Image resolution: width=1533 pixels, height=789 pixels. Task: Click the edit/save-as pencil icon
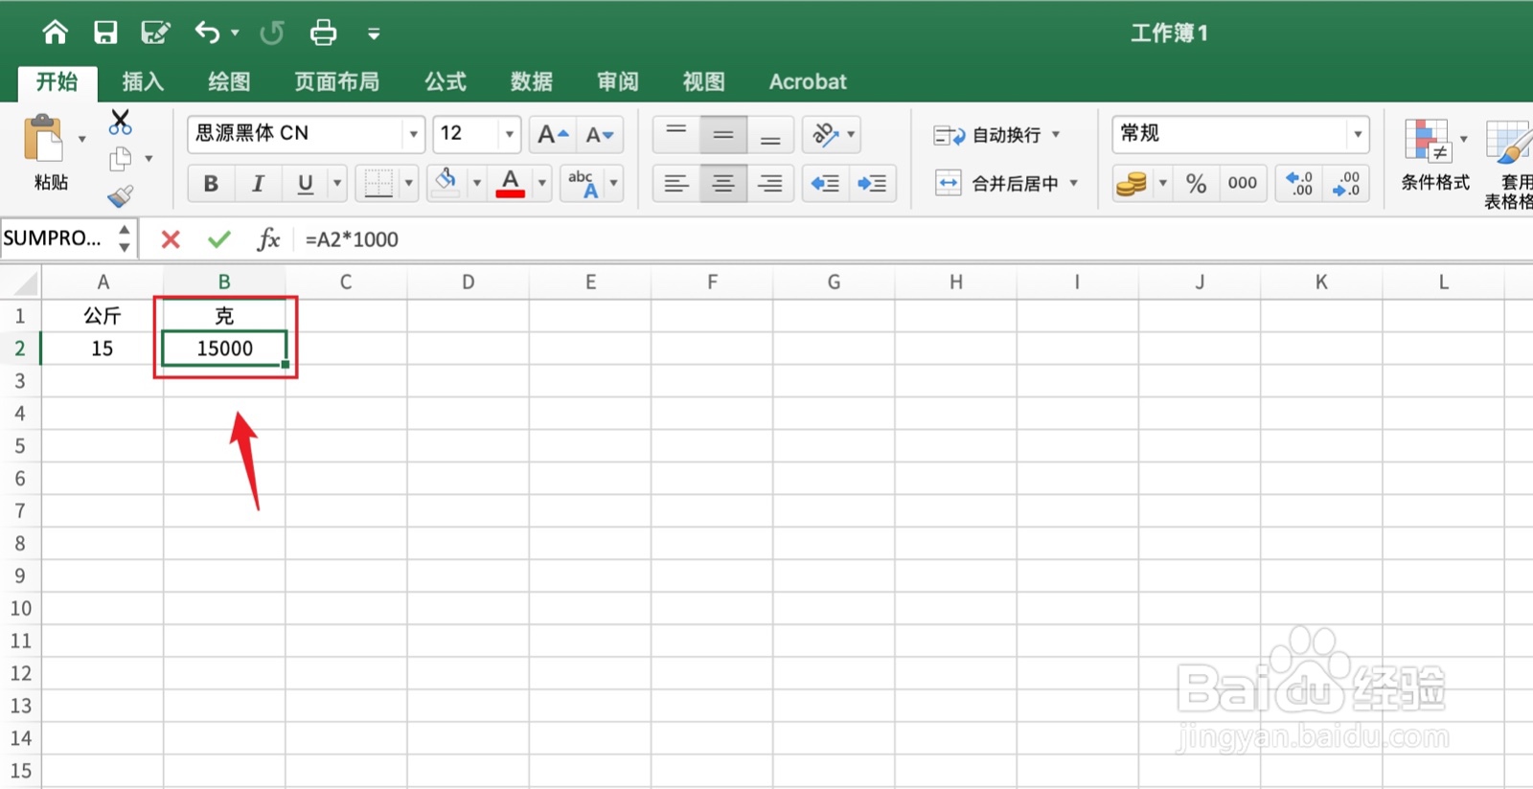[x=155, y=33]
